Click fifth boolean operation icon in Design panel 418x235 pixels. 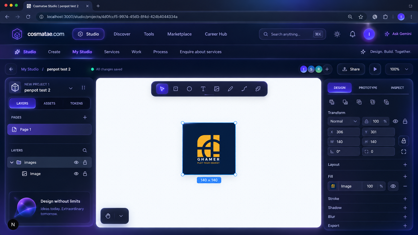[x=386, y=102]
